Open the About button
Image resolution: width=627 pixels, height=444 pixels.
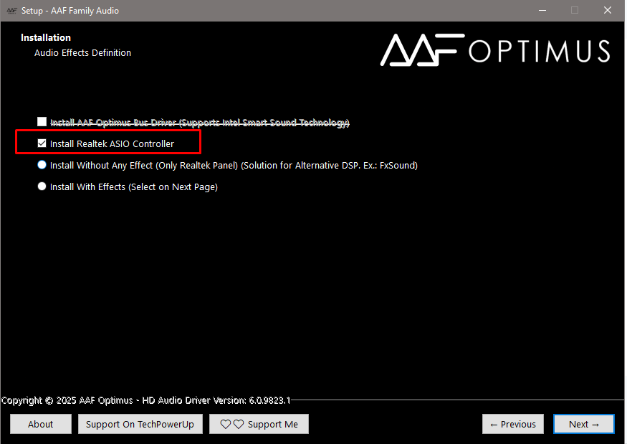40,424
